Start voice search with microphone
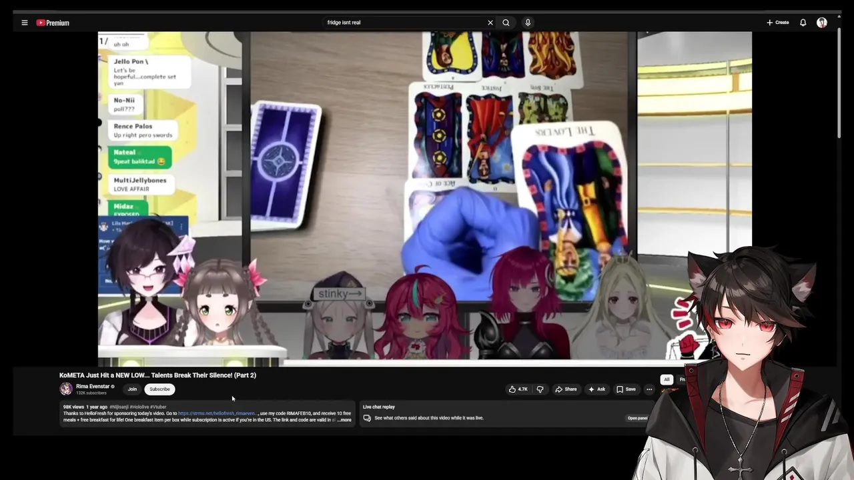This screenshot has height=480, width=854. (x=528, y=23)
